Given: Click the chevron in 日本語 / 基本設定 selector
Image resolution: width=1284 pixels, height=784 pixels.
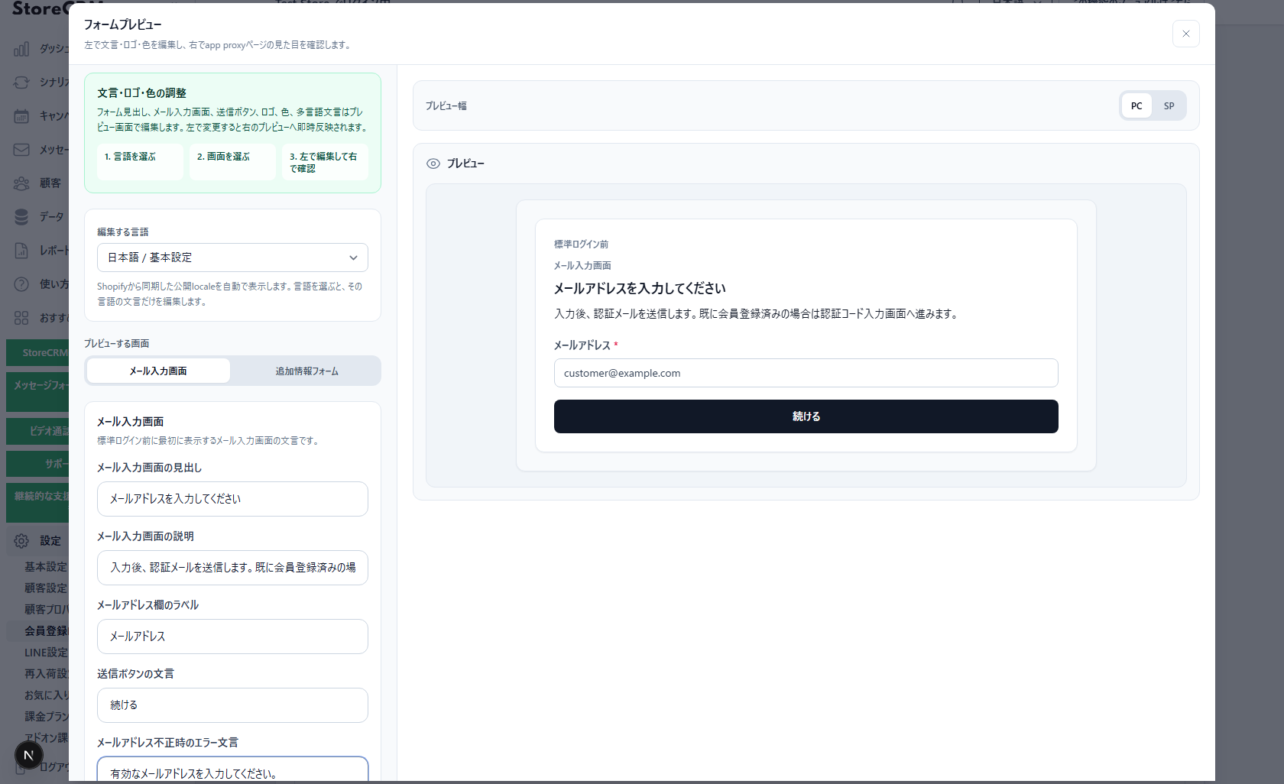Looking at the screenshot, I should point(353,258).
